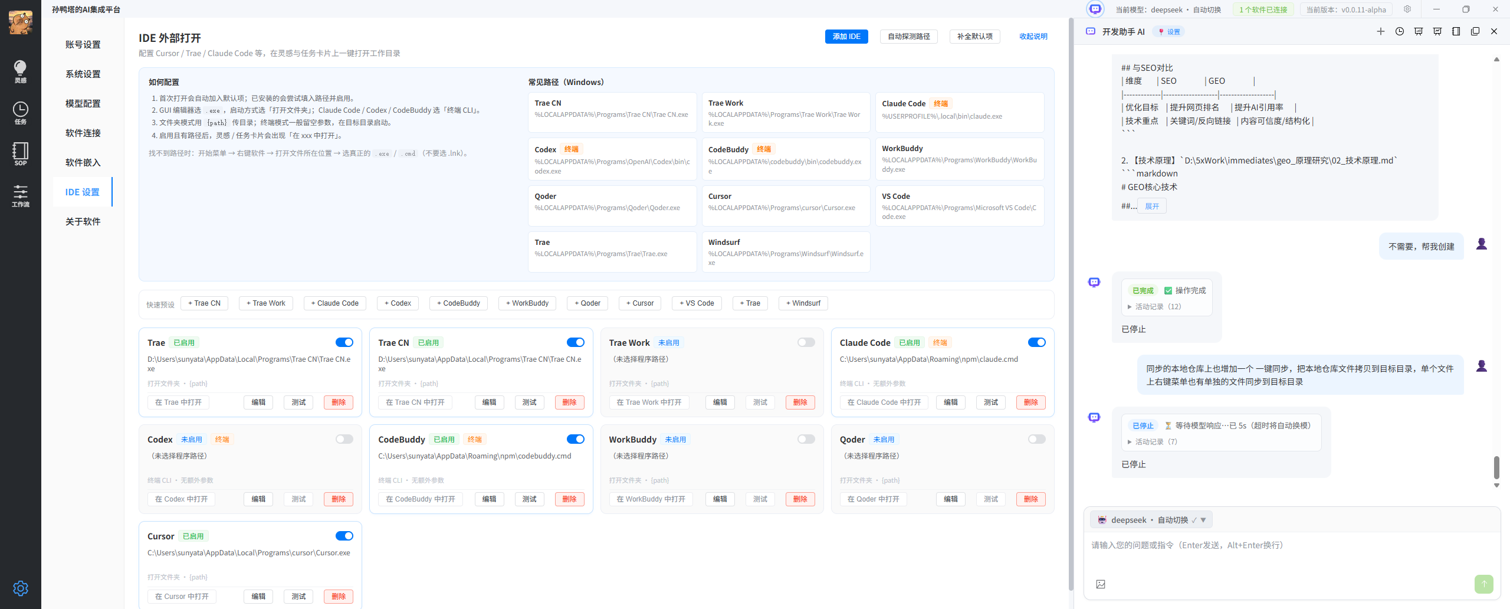Viewport: 1510px width, 609px height.
Task: Switch on the Qoder toggle
Action: coord(1036,439)
